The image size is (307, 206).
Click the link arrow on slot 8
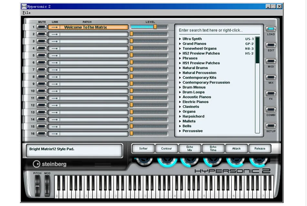pyautogui.click(x=54, y=77)
